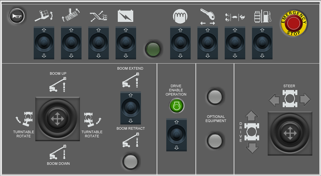Click up arrow on platform level switch
The height and width of the screenshot is (176, 321).
pyautogui.click(x=44, y=30)
